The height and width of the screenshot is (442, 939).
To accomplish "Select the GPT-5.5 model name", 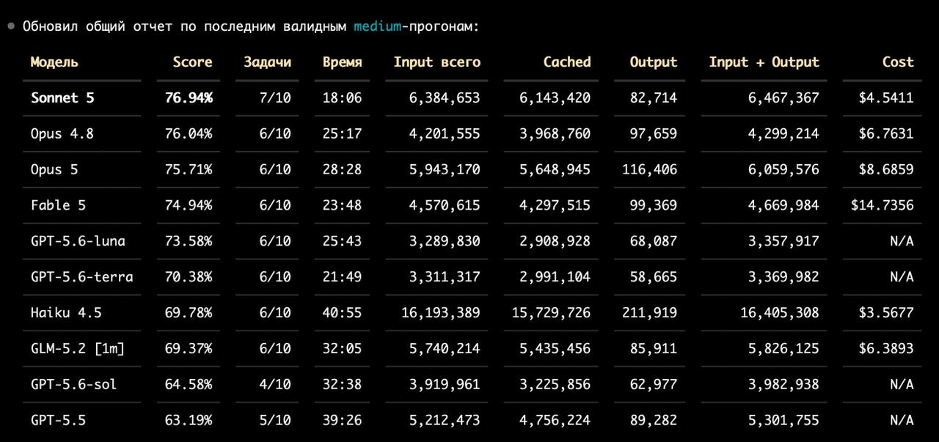I will (59, 421).
